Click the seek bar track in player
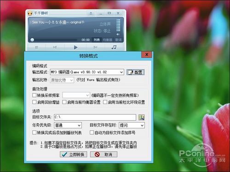Viewport: 230px width, 172px height. click(56, 40)
